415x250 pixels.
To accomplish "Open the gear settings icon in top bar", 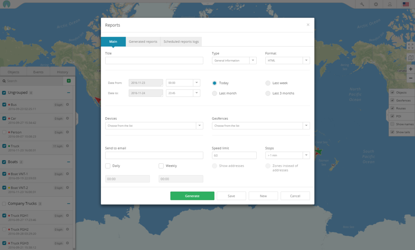I will (376, 4).
